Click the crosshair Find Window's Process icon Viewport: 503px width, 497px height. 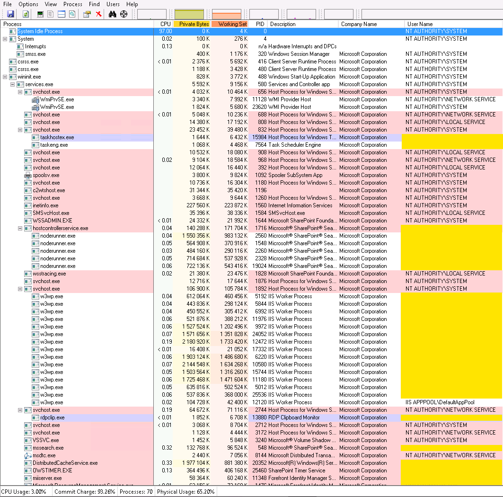coord(124,14)
